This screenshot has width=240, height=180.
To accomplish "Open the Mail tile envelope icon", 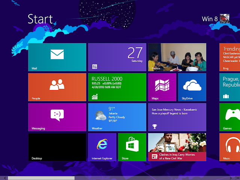I will click(57, 54).
